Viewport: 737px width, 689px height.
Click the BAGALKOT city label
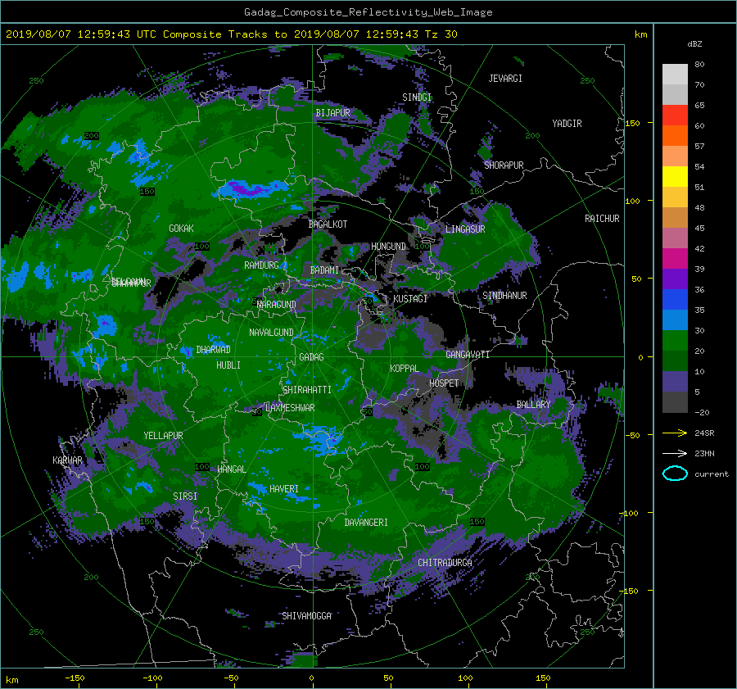[328, 224]
